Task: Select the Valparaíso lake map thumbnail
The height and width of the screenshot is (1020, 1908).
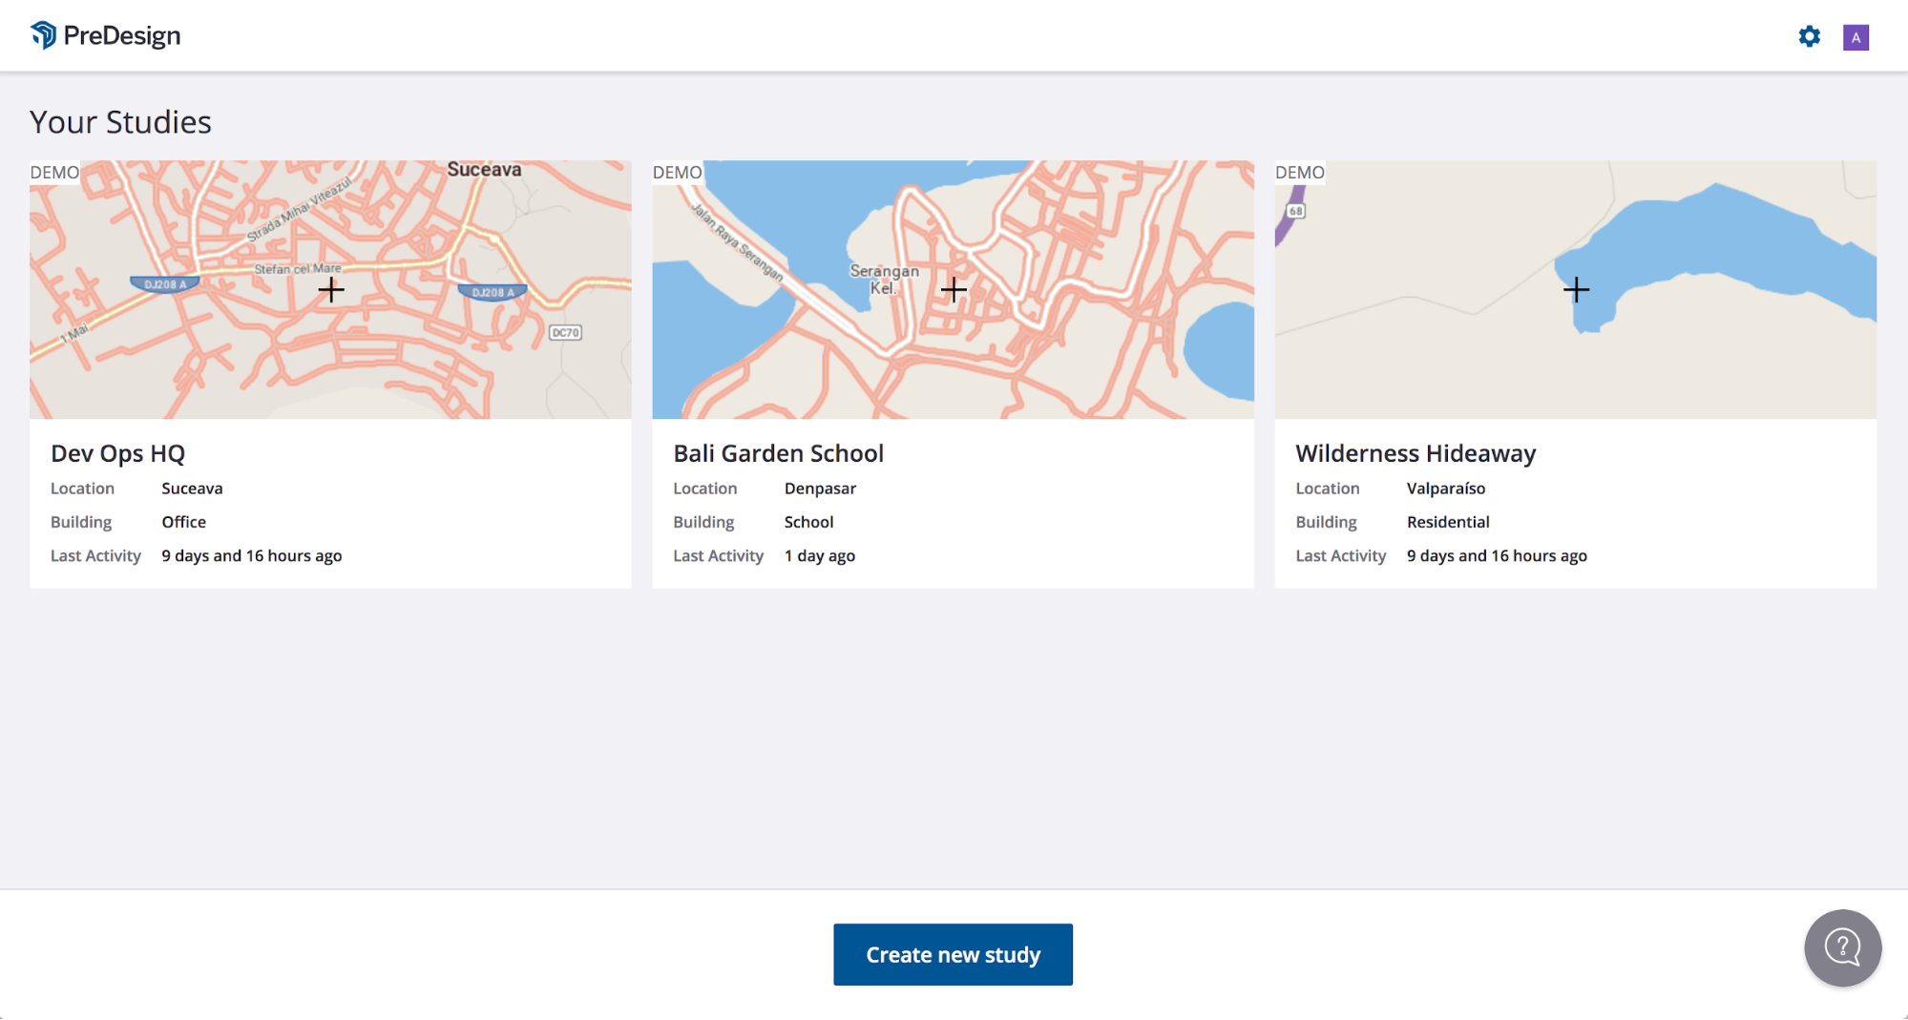Action: tap(1575, 289)
